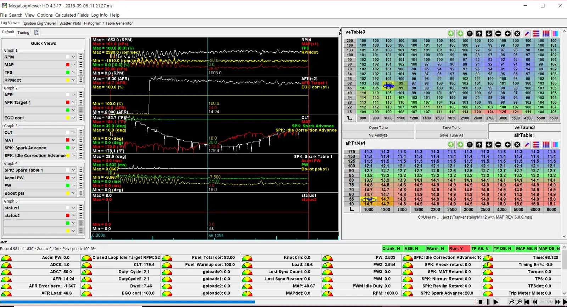Click the afrTable1 interpolate horizontal-bars icon
This screenshot has width=567, height=307.
click(x=537, y=144)
